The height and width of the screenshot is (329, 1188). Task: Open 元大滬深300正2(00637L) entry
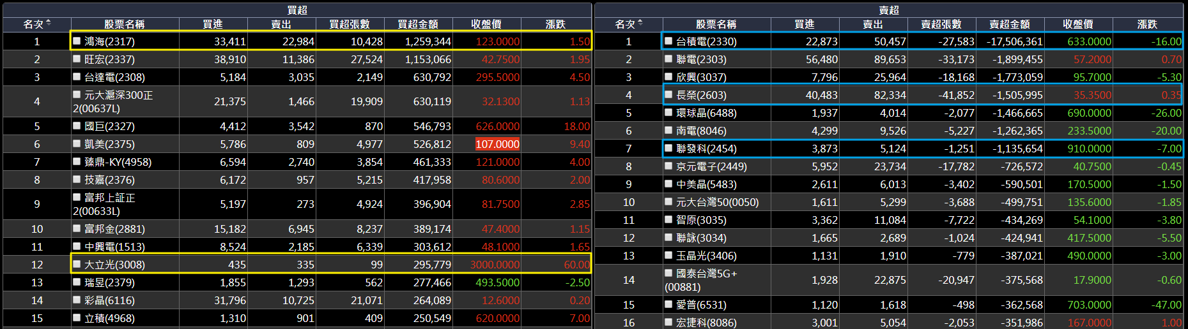click(113, 101)
